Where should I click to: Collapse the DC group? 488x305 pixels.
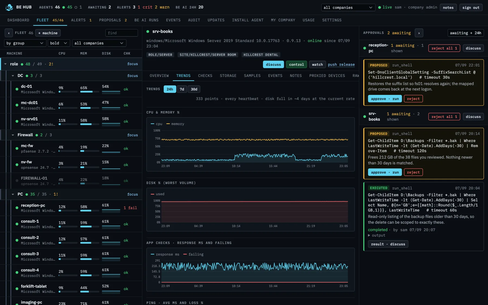pyautogui.click(x=13, y=76)
